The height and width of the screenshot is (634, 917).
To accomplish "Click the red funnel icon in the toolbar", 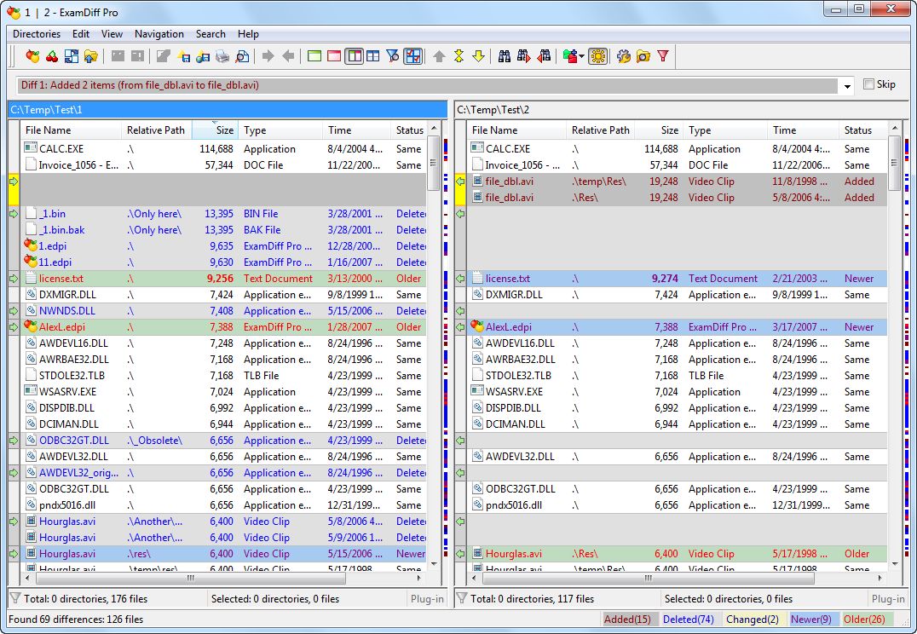I will (x=662, y=56).
